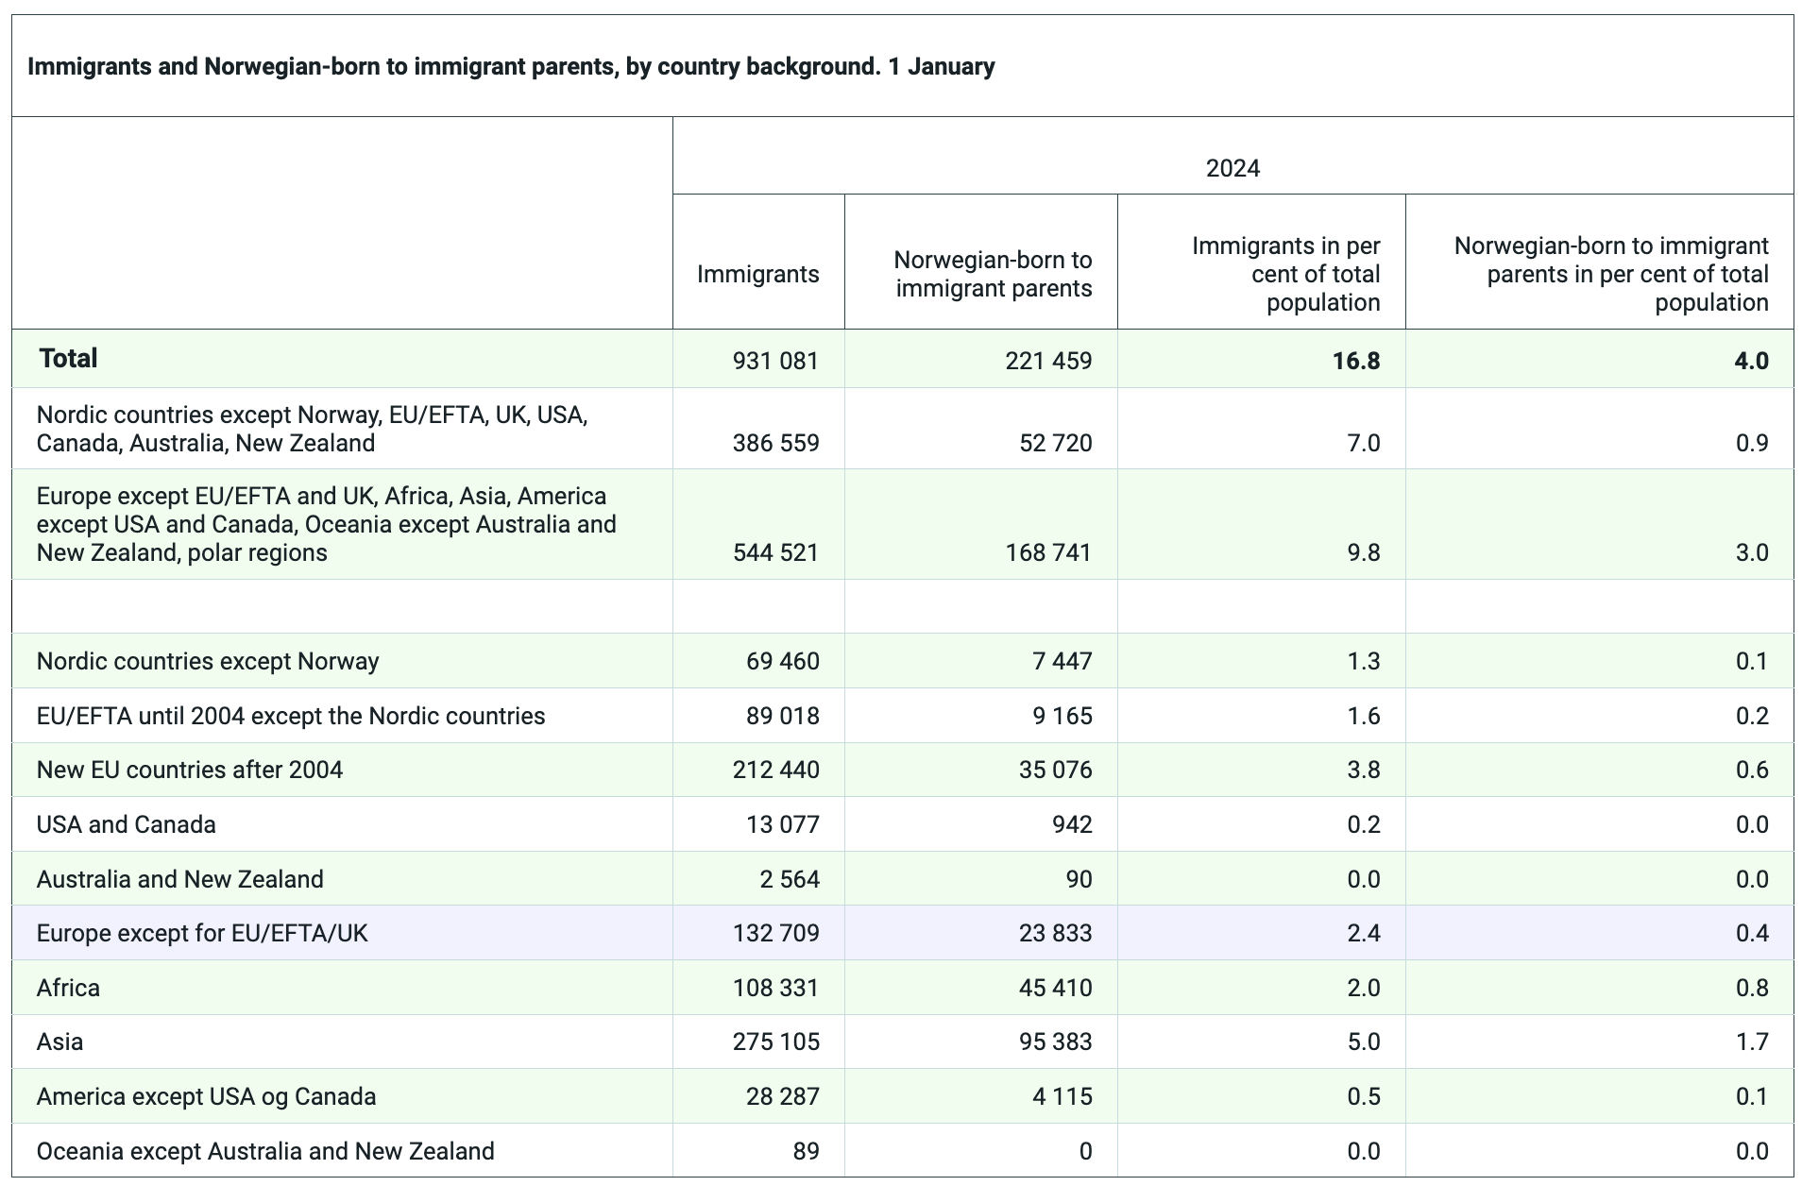Click the Immigrants column header
Screen dimensions: 1802x1186
tap(757, 274)
